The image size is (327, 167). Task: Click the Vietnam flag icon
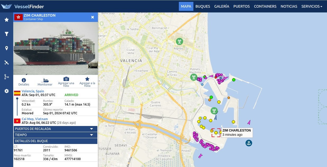coord(17,121)
